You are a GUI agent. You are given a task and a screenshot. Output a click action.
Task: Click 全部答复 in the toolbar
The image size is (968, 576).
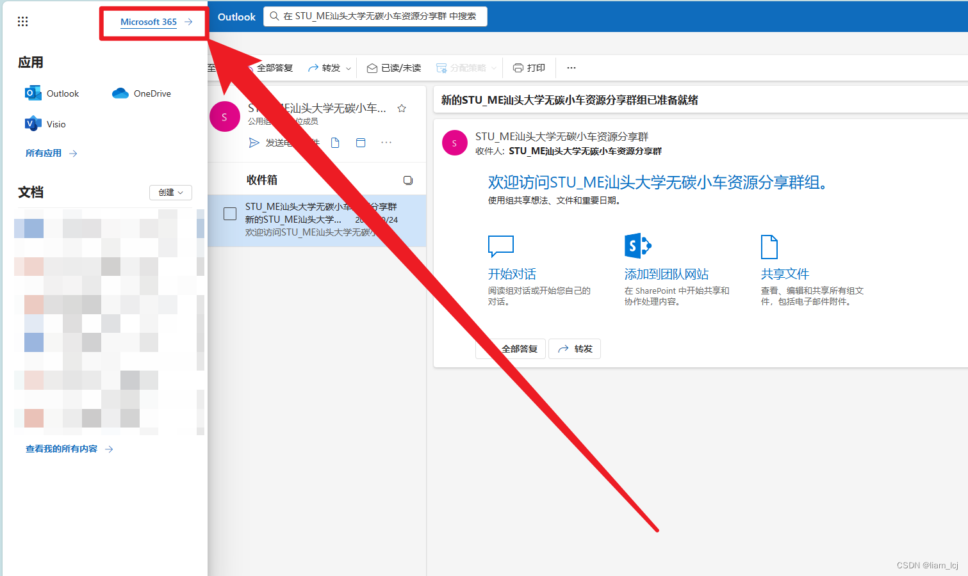click(274, 68)
